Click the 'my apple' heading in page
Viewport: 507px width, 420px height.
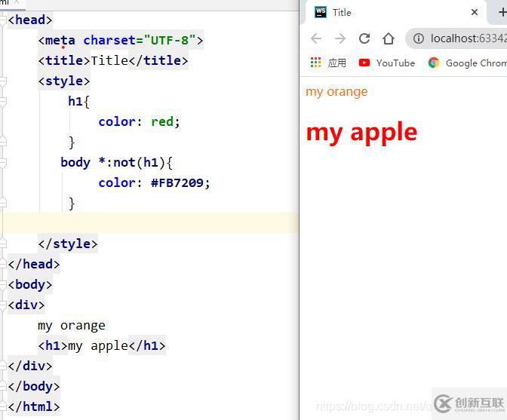361,133
